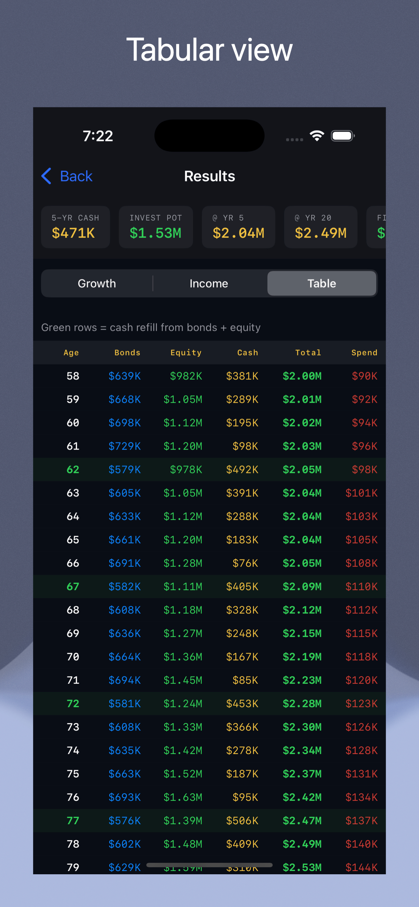Select cash value $506K at age 77
This screenshot has width=419, height=907.
pos(242,821)
